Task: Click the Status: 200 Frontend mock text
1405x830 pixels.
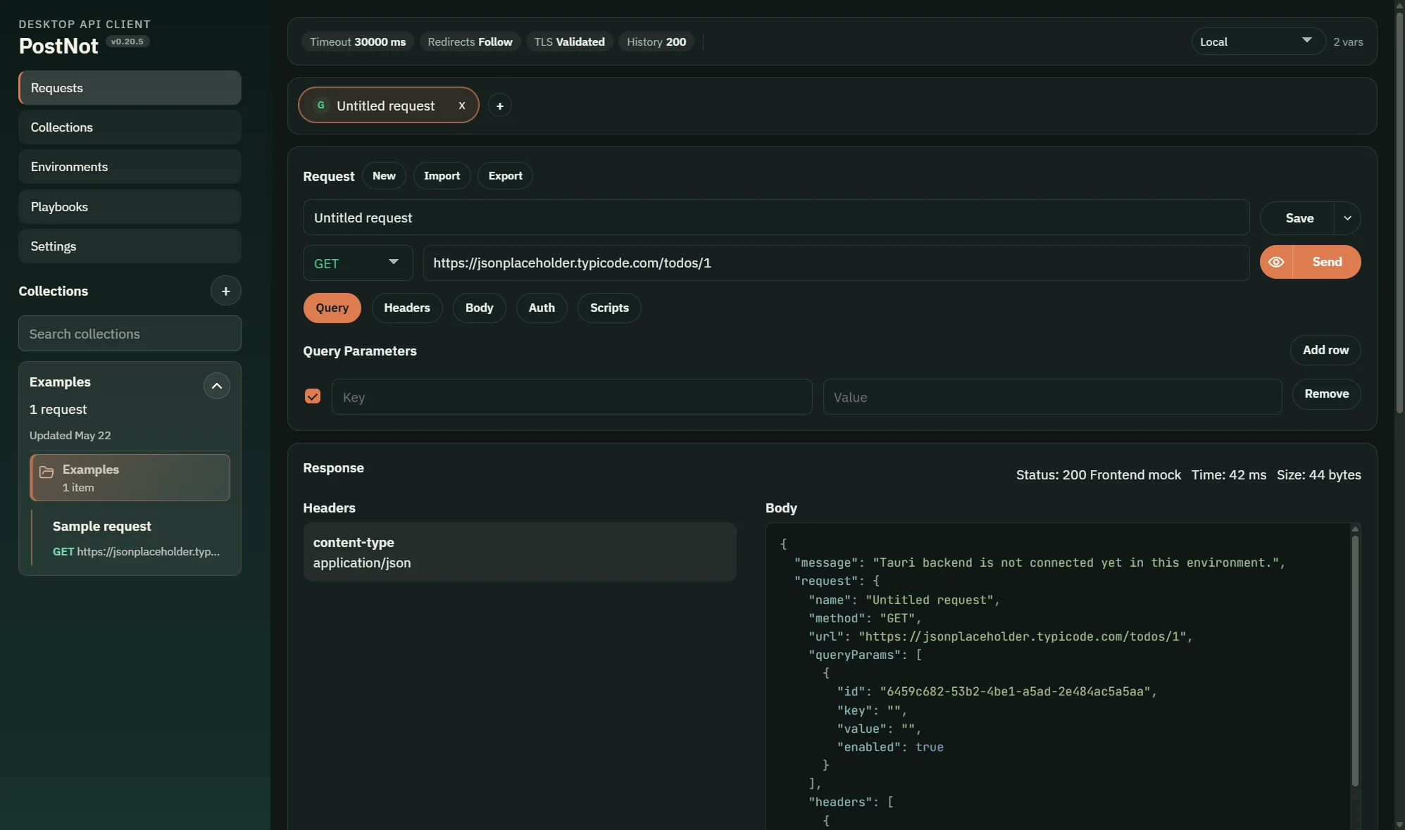Action: pos(1098,475)
